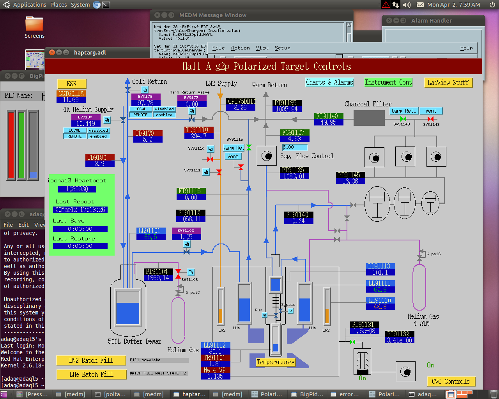Screen dimensions: 499x399
Task: Set EV9180 to LOCAL mode
Action: [x=74, y=131]
